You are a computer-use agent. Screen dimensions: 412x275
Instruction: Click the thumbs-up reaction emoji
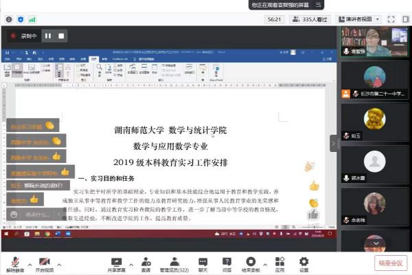click(x=314, y=186)
